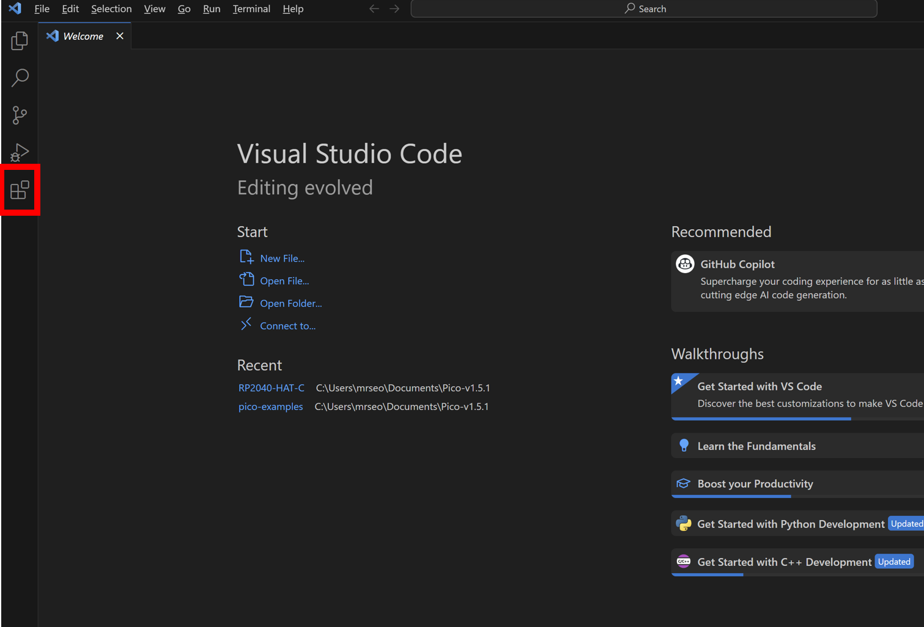Click the lightbulb icon for Learn the Fundamentals
This screenshot has height=627, width=924.
(684, 446)
